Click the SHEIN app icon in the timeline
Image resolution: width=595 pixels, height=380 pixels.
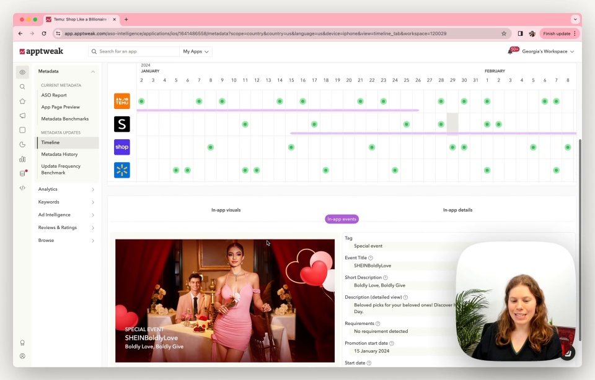pos(121,123)
